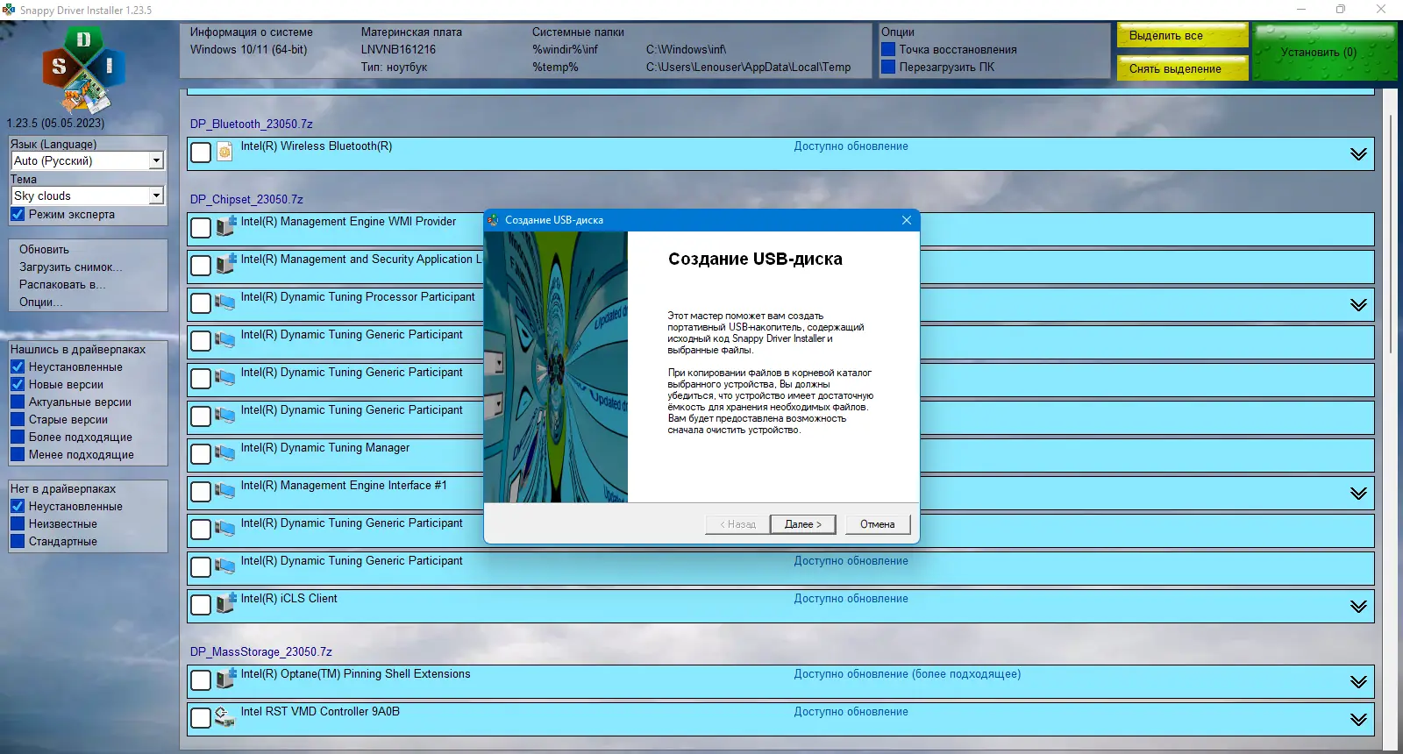Click the C:\Users\Lenouser\AppData\Local\Temp path

pyautogui.click(x=749, y=68)
